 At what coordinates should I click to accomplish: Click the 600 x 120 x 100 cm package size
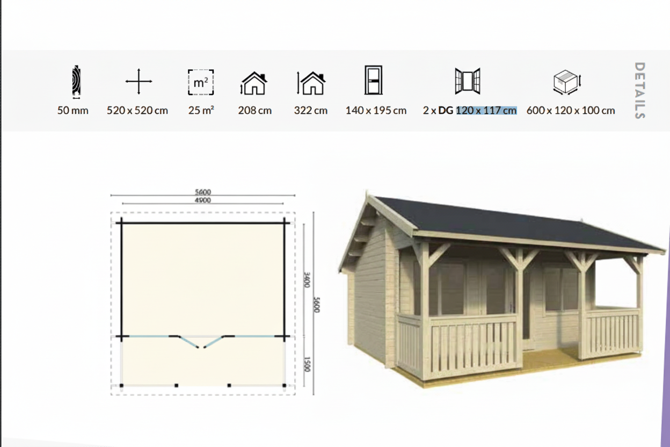point(571,111)
